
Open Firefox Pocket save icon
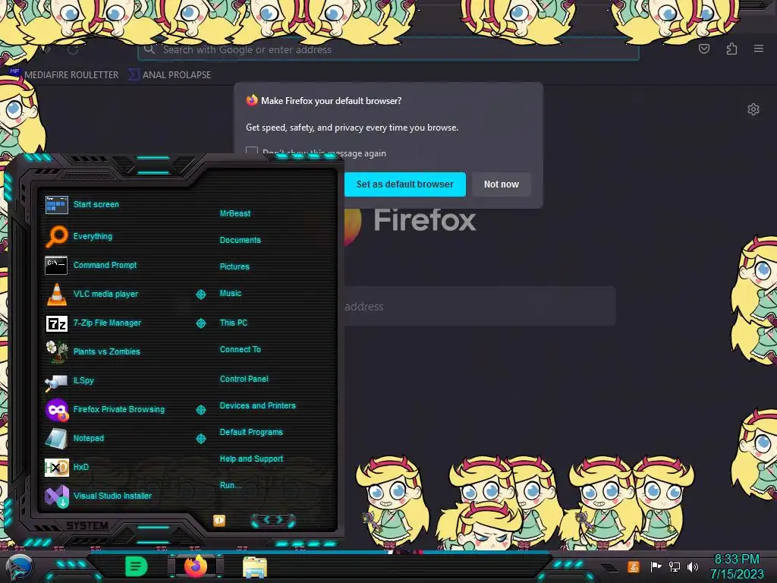pyautogui.click(x=703, y=49)
